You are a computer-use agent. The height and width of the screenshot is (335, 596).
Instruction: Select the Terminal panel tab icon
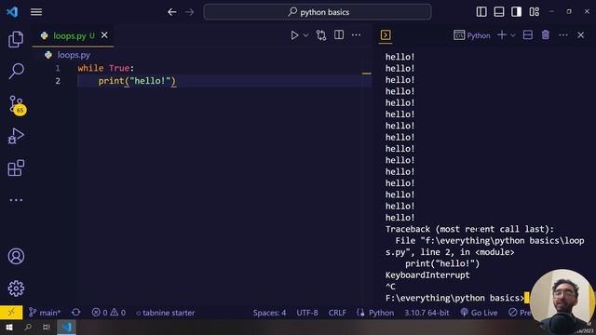point(386,35)
